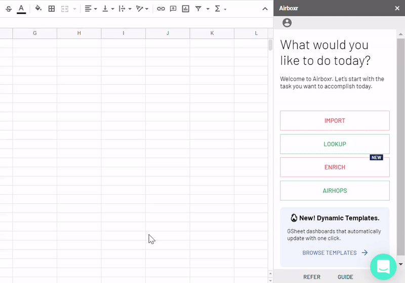Insert a chart
Image resolution: width=405 pixels, height=283 pixels.
coord(185,9)
